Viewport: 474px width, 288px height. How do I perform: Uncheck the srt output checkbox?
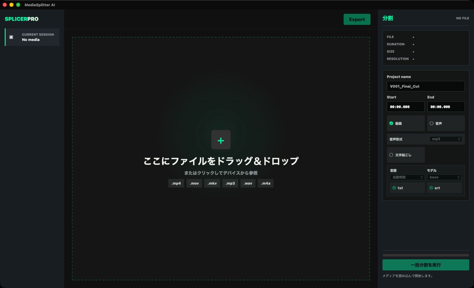(431, 188)
